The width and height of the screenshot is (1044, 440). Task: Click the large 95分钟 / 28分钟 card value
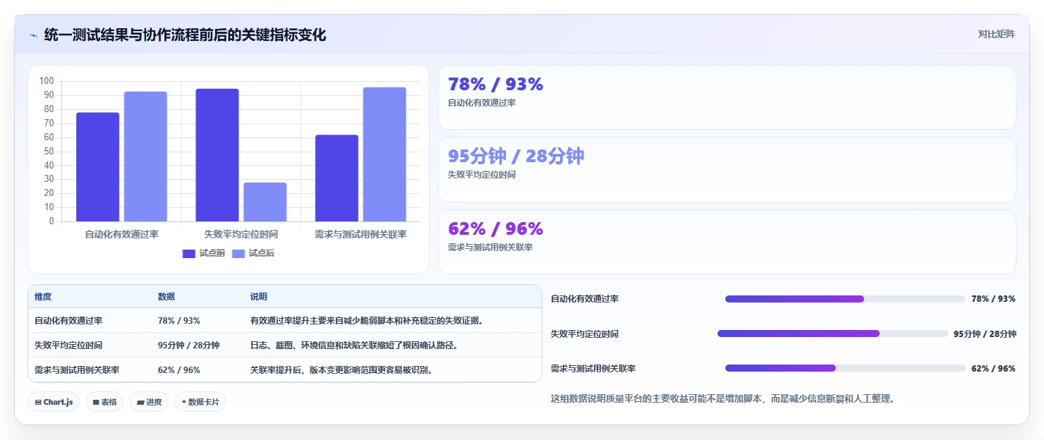point(516,157)
